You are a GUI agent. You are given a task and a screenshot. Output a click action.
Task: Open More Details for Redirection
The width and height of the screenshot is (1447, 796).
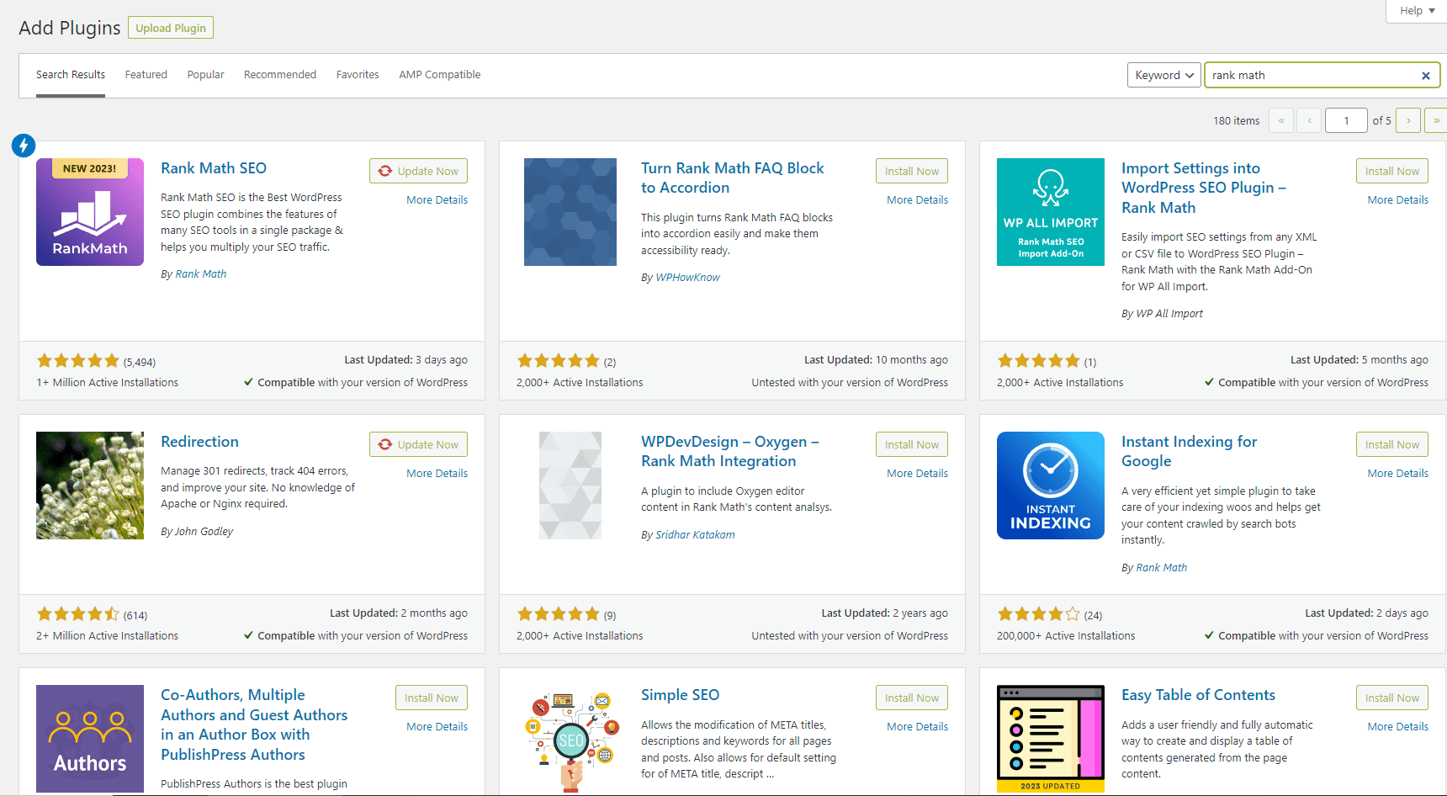(437, 474)
